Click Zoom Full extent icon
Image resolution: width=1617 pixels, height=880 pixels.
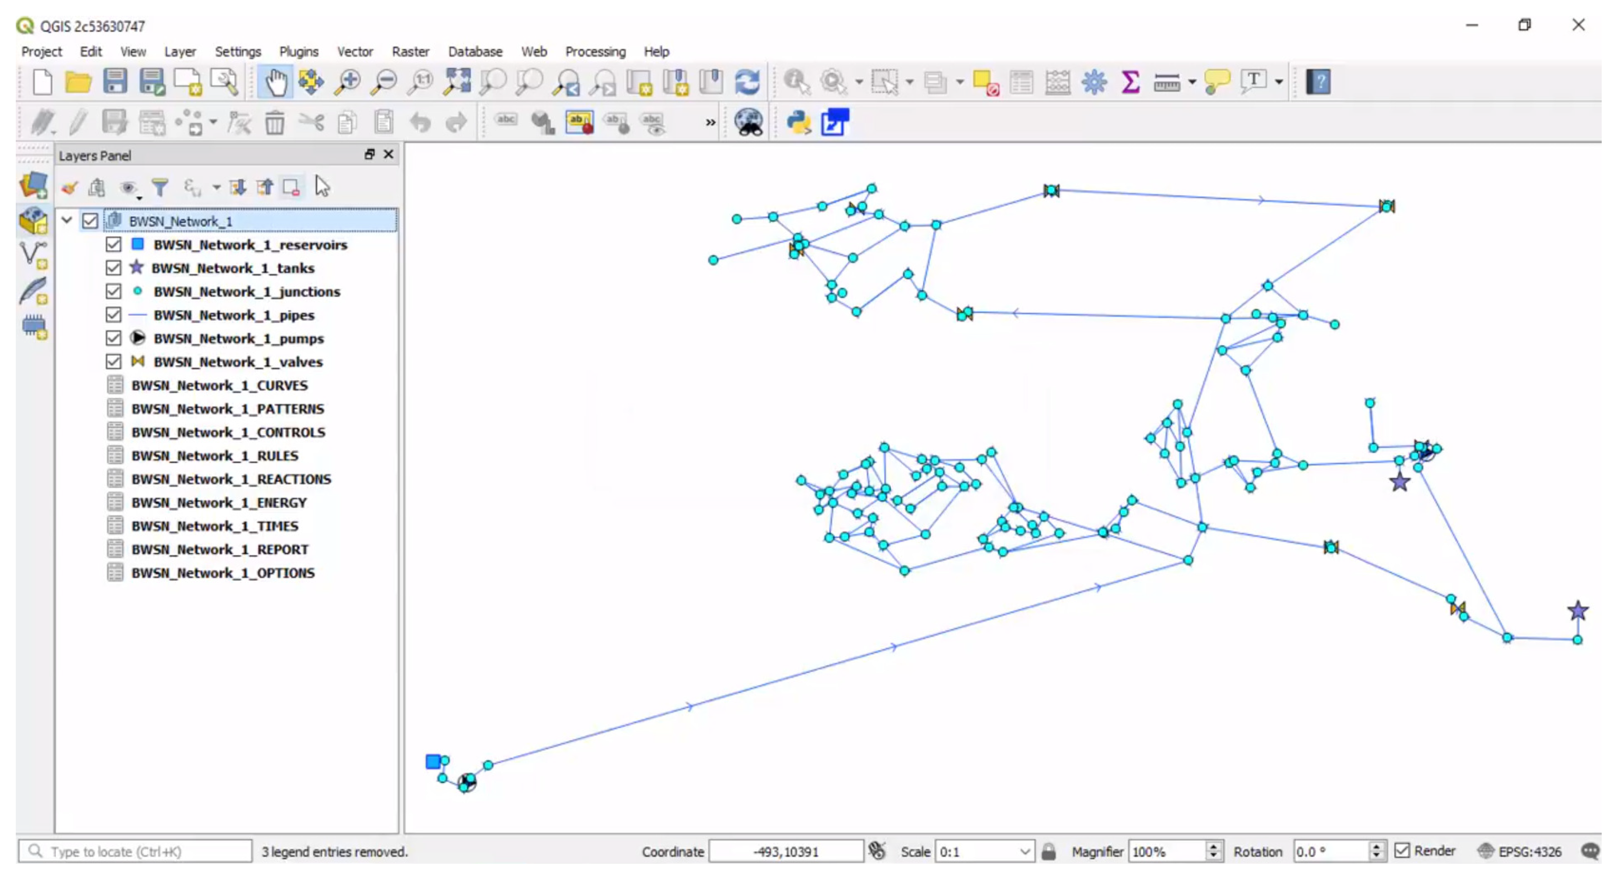point(457,82)
